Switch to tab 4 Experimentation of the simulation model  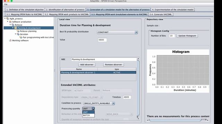click(173, 10)
